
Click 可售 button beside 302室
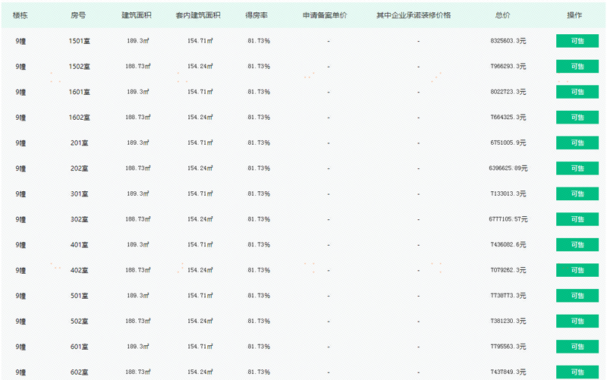[577, 219]
